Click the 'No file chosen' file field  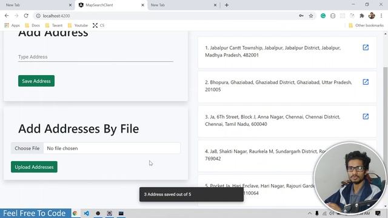coord(112,148)
